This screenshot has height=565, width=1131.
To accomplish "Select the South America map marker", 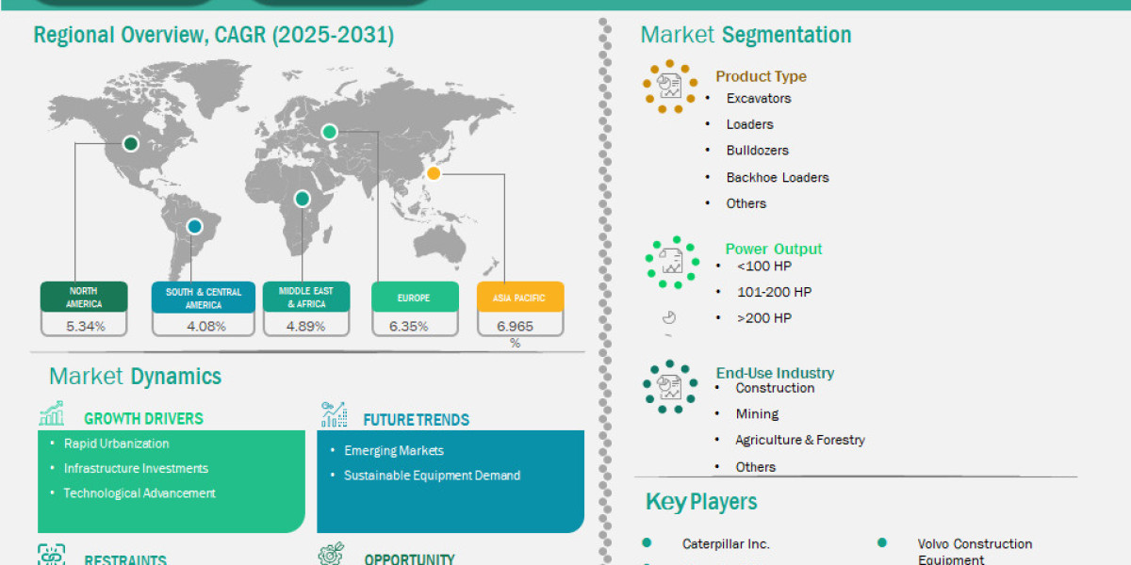I will (x=194, y=226).
